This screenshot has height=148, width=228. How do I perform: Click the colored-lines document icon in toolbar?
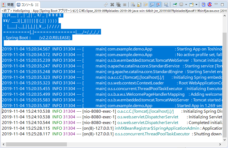pos(204,5)
